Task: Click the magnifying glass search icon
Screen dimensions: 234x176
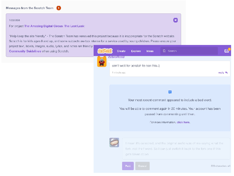Action: [x=164, y=51]
